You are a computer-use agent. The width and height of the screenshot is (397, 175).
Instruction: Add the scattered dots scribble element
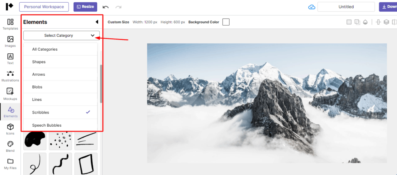click(x=60, y=141)
